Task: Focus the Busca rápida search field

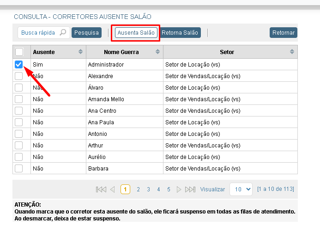Action: [38, 33]
